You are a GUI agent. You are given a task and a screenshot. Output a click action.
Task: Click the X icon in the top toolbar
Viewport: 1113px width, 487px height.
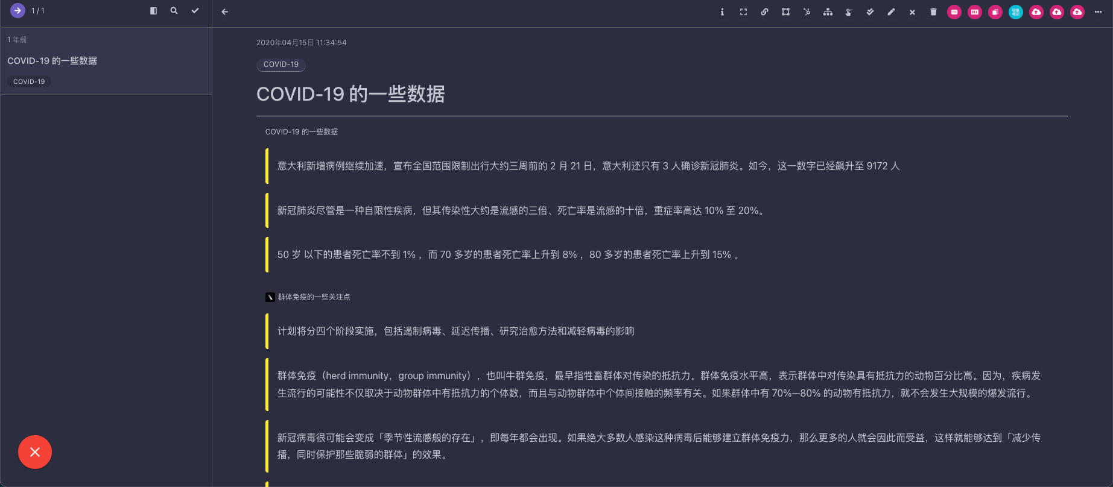[912, 12]
